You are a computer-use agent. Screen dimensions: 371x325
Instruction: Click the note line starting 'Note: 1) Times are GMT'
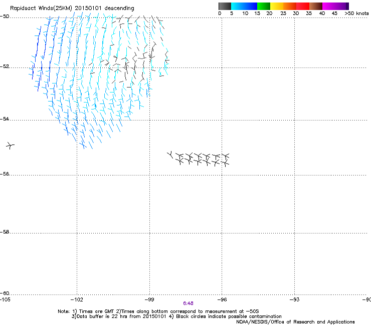[x=158, y=311]
